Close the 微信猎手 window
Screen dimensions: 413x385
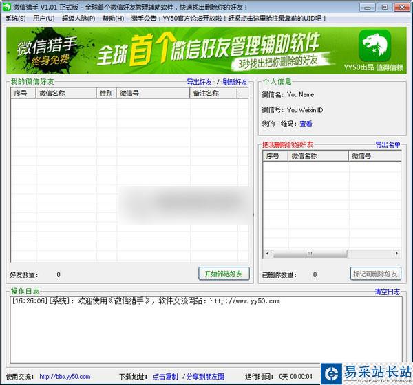click(x=402, y=8)
